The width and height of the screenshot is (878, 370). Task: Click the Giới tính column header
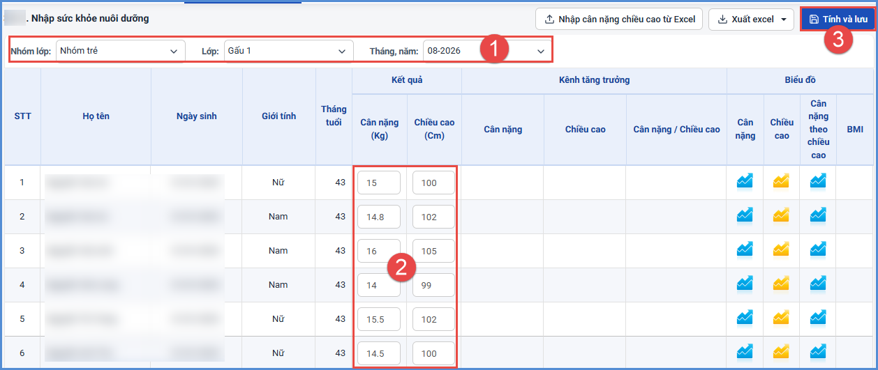(279, 116)
